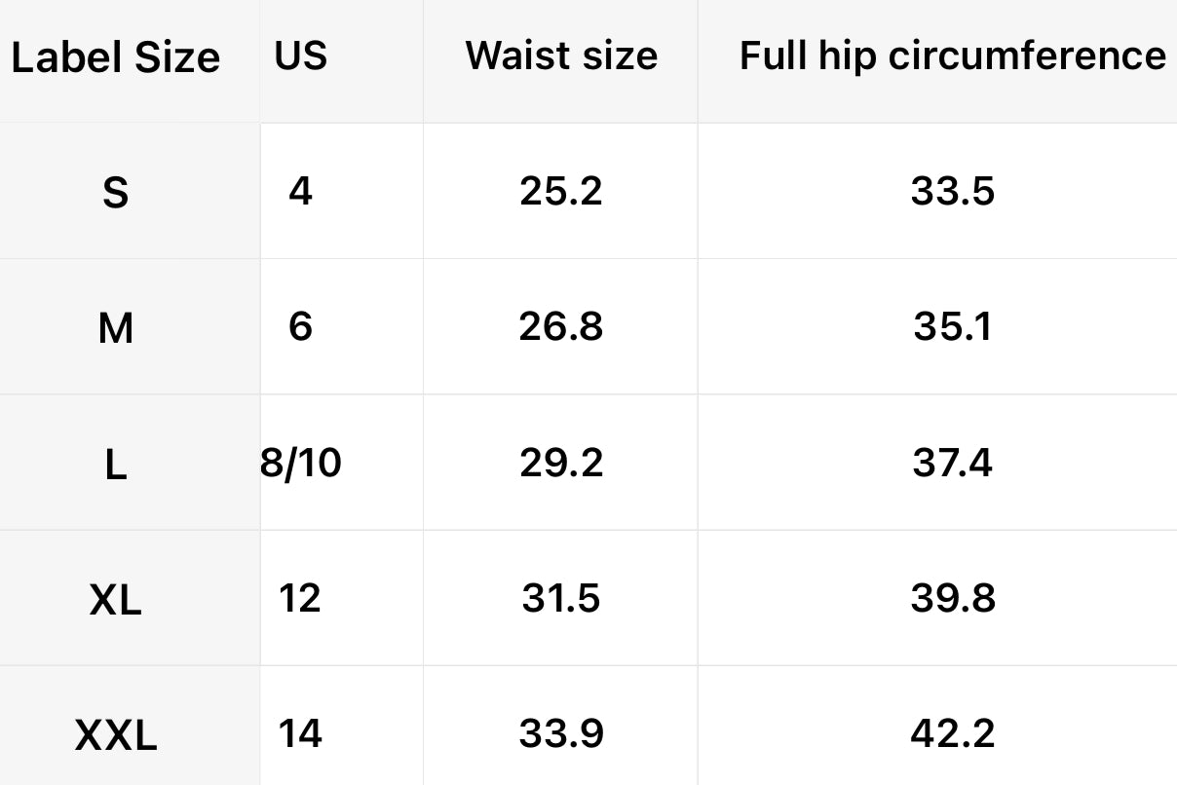Select the XXL label size cell

click(115, 736)
